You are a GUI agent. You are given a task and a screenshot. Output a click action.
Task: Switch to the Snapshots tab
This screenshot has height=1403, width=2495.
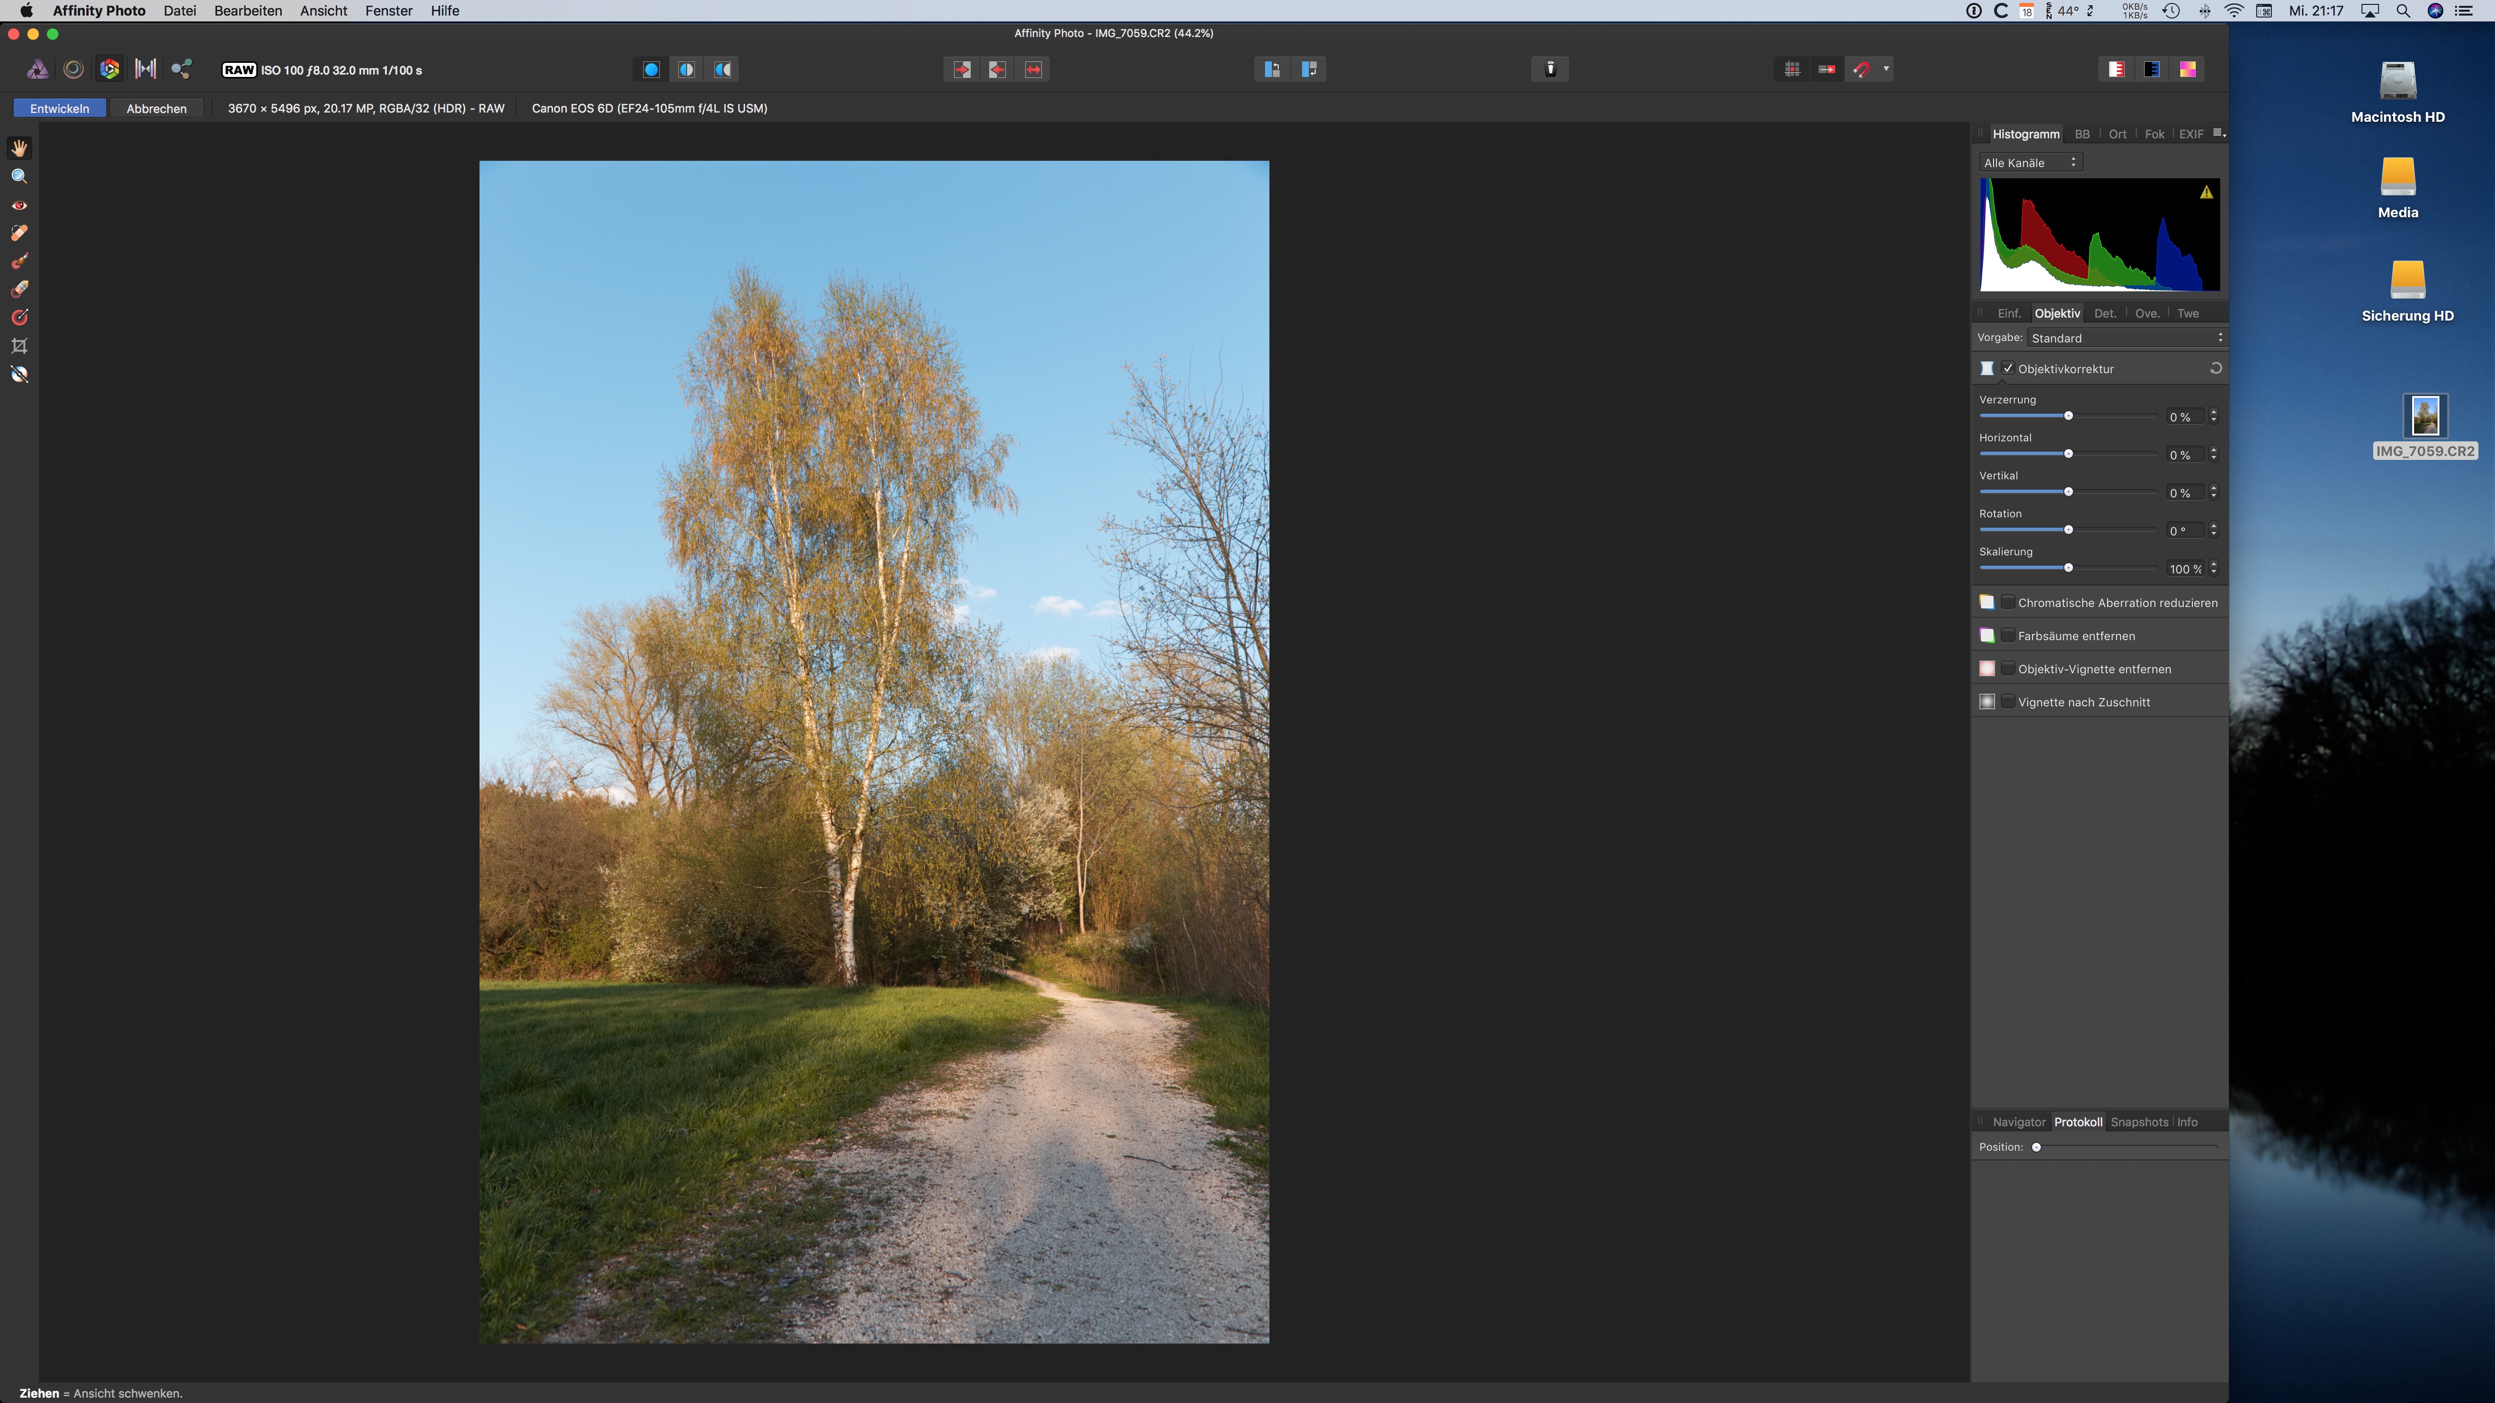click(2139, 1122)
